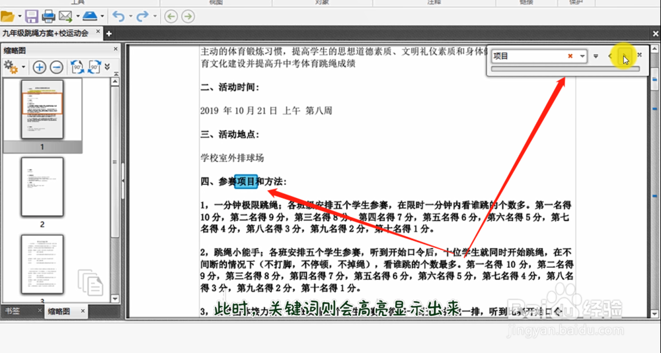Zoom in thumbnails with the plus icon

39,67
